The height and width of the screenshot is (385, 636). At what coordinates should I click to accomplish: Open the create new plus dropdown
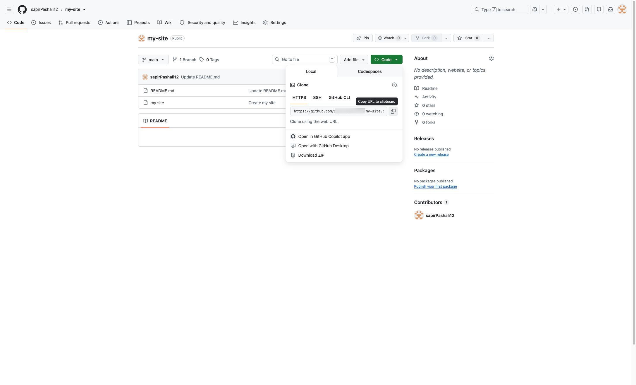561,9
